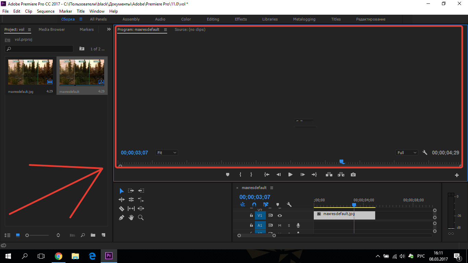Toggle V1 track targeting
This screenshot has height=263, width=468.
point(260,215)
